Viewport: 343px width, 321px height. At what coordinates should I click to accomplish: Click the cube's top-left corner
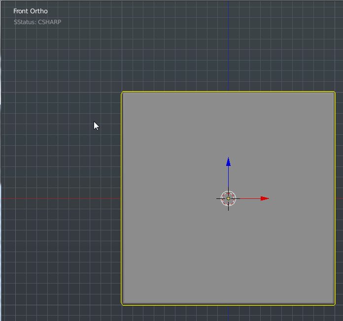point(122,93)
